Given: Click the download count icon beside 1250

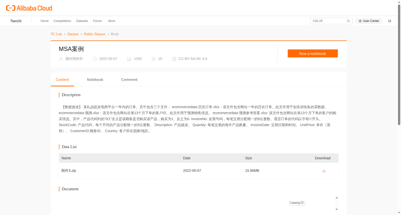Looking at the screenshot, I should point(129,59).
